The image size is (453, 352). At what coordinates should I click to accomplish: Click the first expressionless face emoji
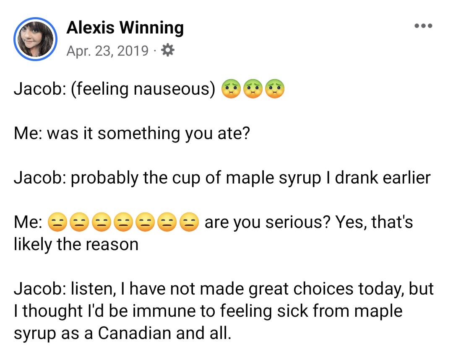58,223
